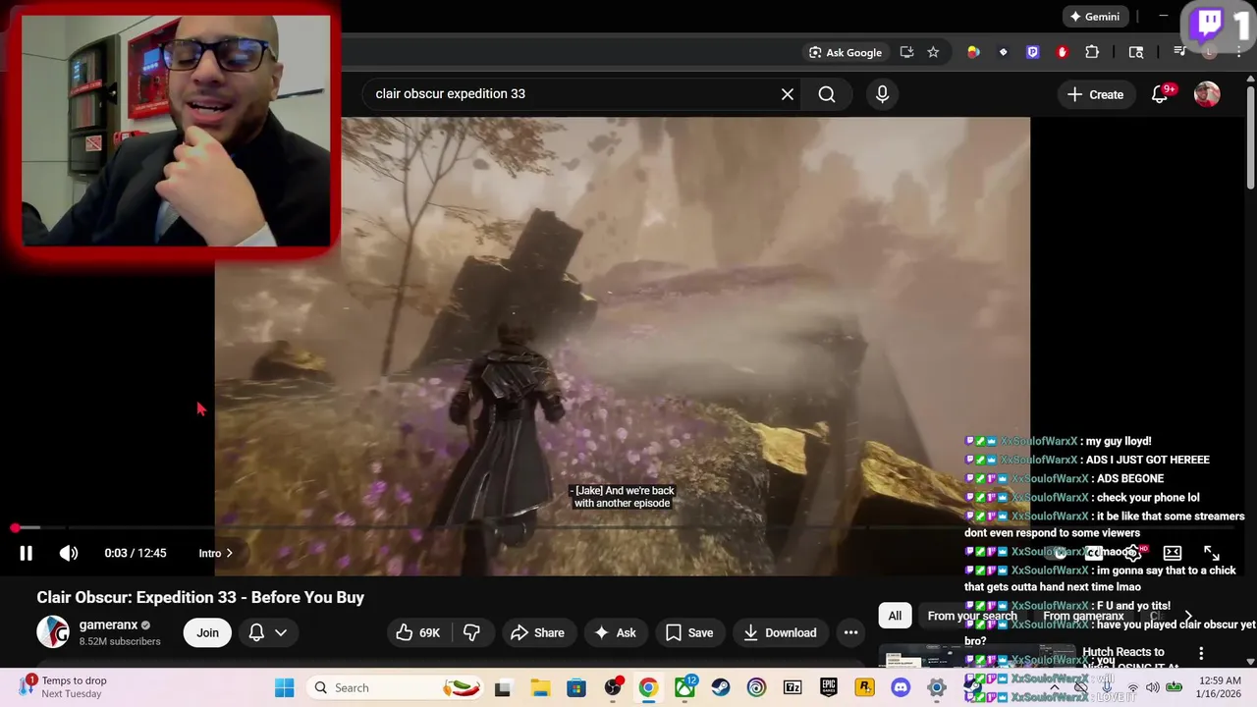1257x707 pixels.
Task: Open Microsoft Store from the taskbar
Action: pos(576,687)
